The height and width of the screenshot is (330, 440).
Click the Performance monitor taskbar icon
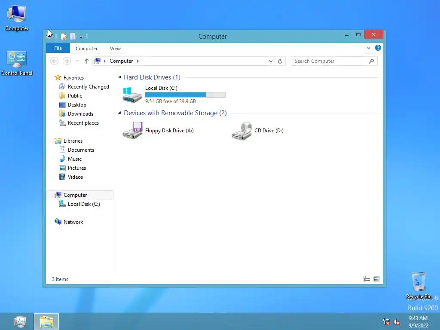click(x=20, y=322)
